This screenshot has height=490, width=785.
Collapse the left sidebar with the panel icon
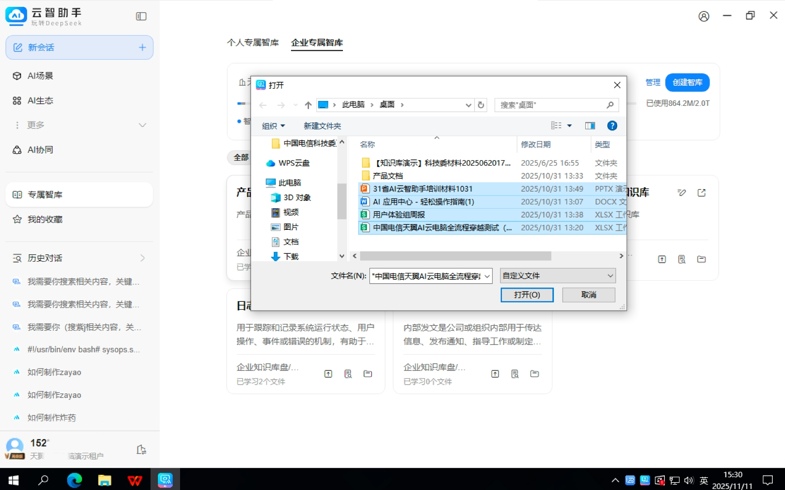click(x=141, y=16)
